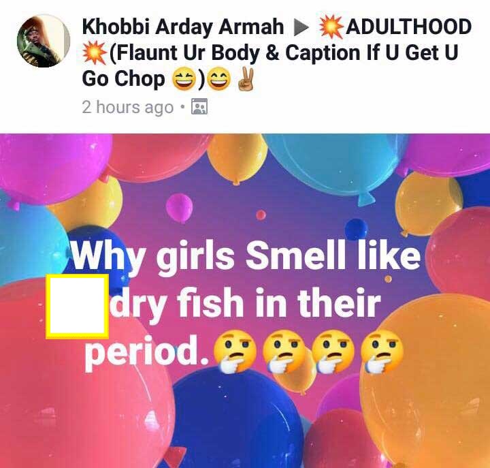Click the group members audience icon

[199, 106]
